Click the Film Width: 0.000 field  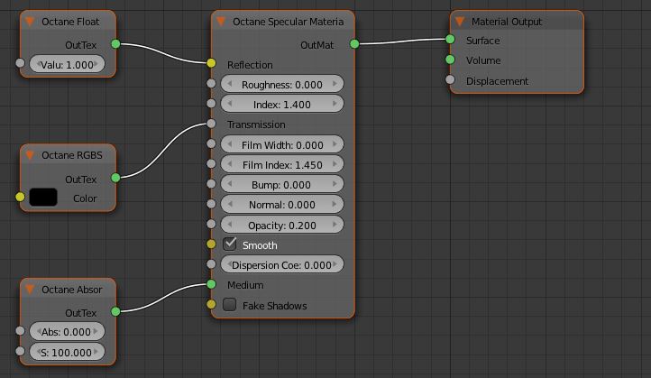(x=282, y=144)
